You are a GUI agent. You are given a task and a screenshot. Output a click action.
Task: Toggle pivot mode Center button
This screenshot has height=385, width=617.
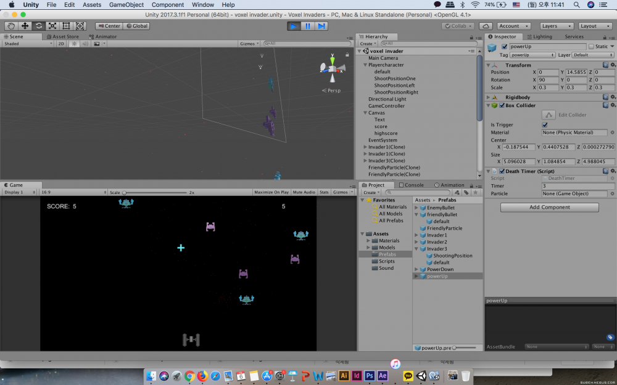pos(109,26)
